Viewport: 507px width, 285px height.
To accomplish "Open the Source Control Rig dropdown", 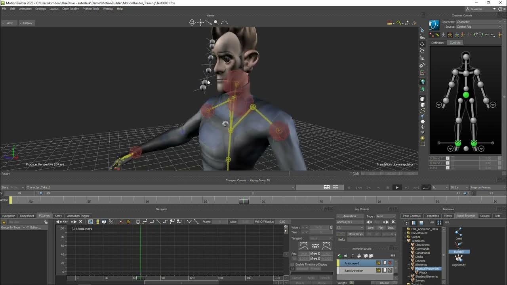I will pyautogui.click(x=478, y=27).
